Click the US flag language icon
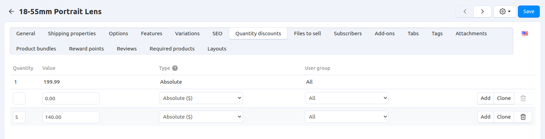The height and width of the screenshot is (139, 545). [525, 34]
